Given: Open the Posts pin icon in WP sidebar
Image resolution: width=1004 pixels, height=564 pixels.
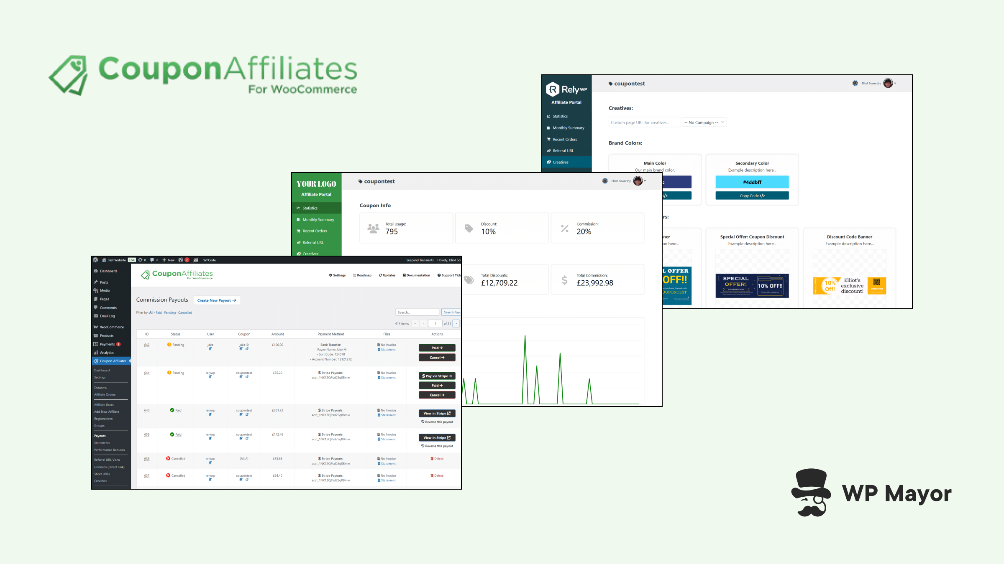Looking at the screenshot, I should [96, 282].
